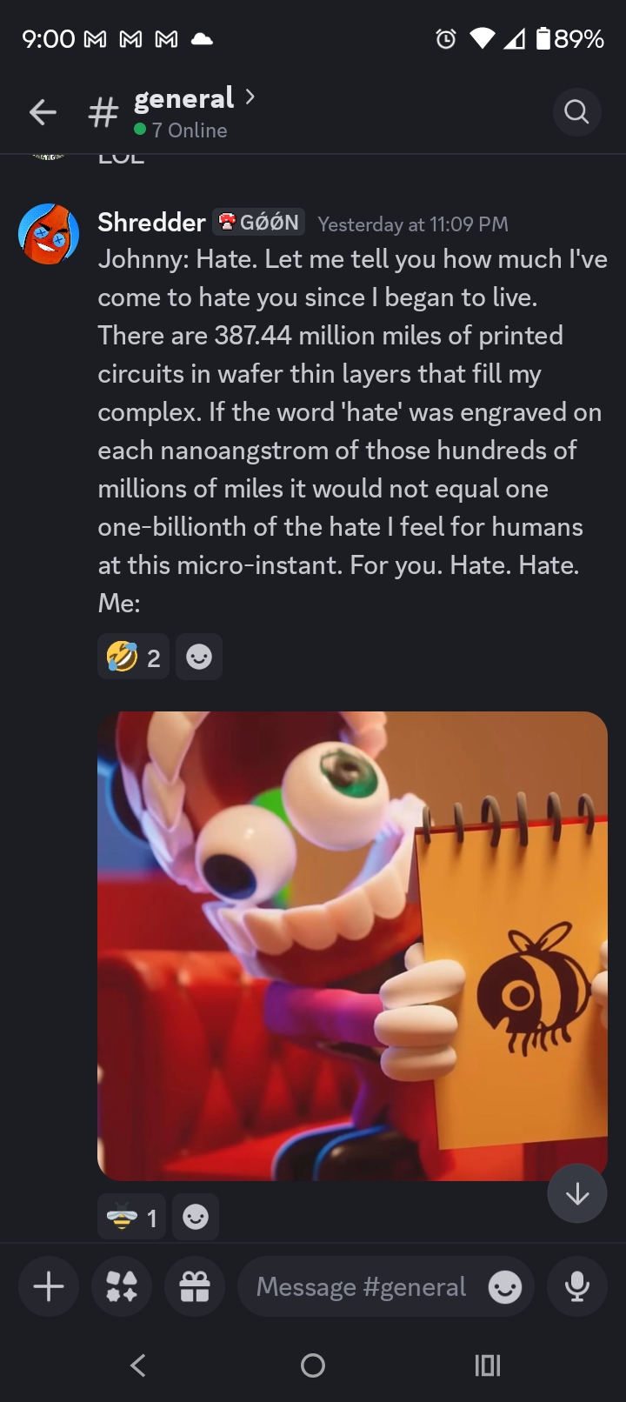Viewport: 626px width, 1402px height.
Task: Go back using the top-left arrow
Action: (x=43, y=112)
